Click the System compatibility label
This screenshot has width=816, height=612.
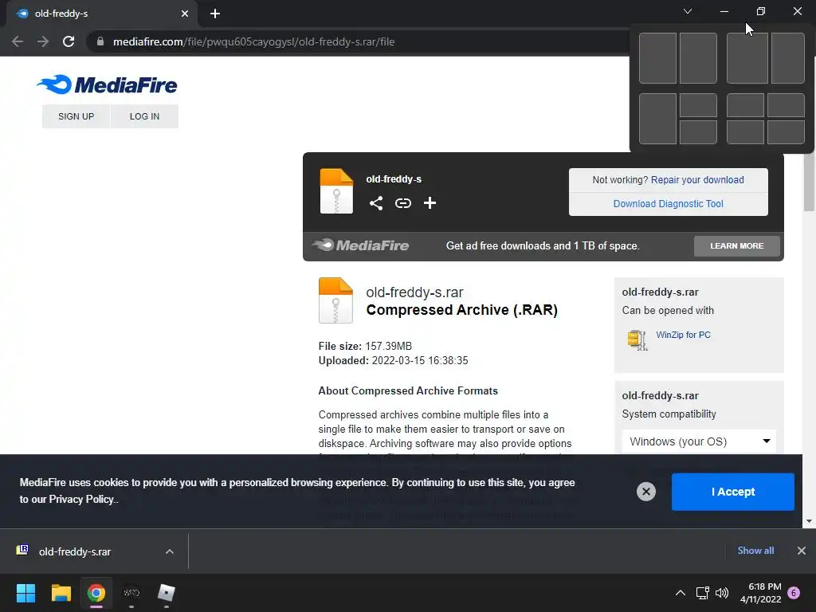669,414
